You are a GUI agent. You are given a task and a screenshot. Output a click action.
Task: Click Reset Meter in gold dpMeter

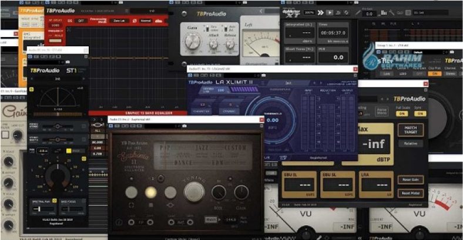[x=411, y=194]
